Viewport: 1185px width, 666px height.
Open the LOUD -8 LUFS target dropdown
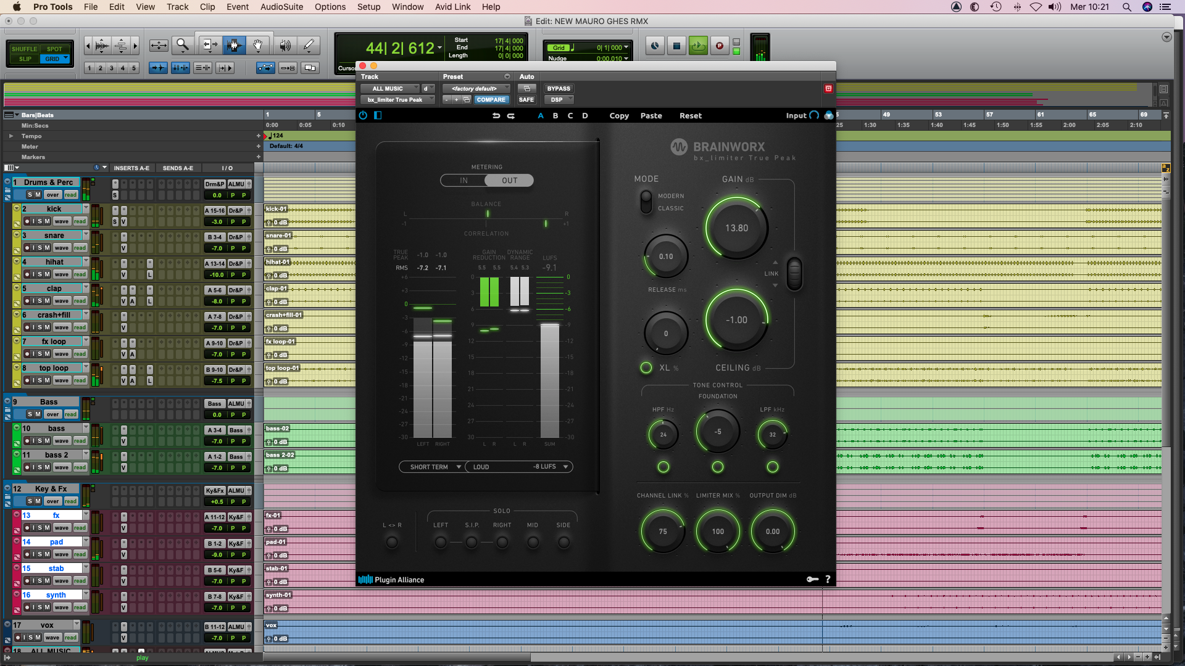tap(519, 467)
